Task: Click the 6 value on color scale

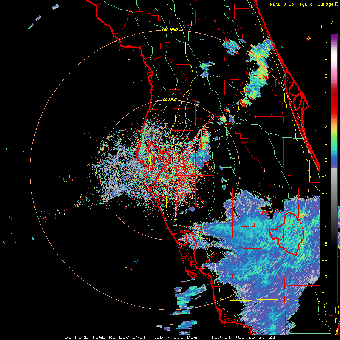Action: (326, 59)
